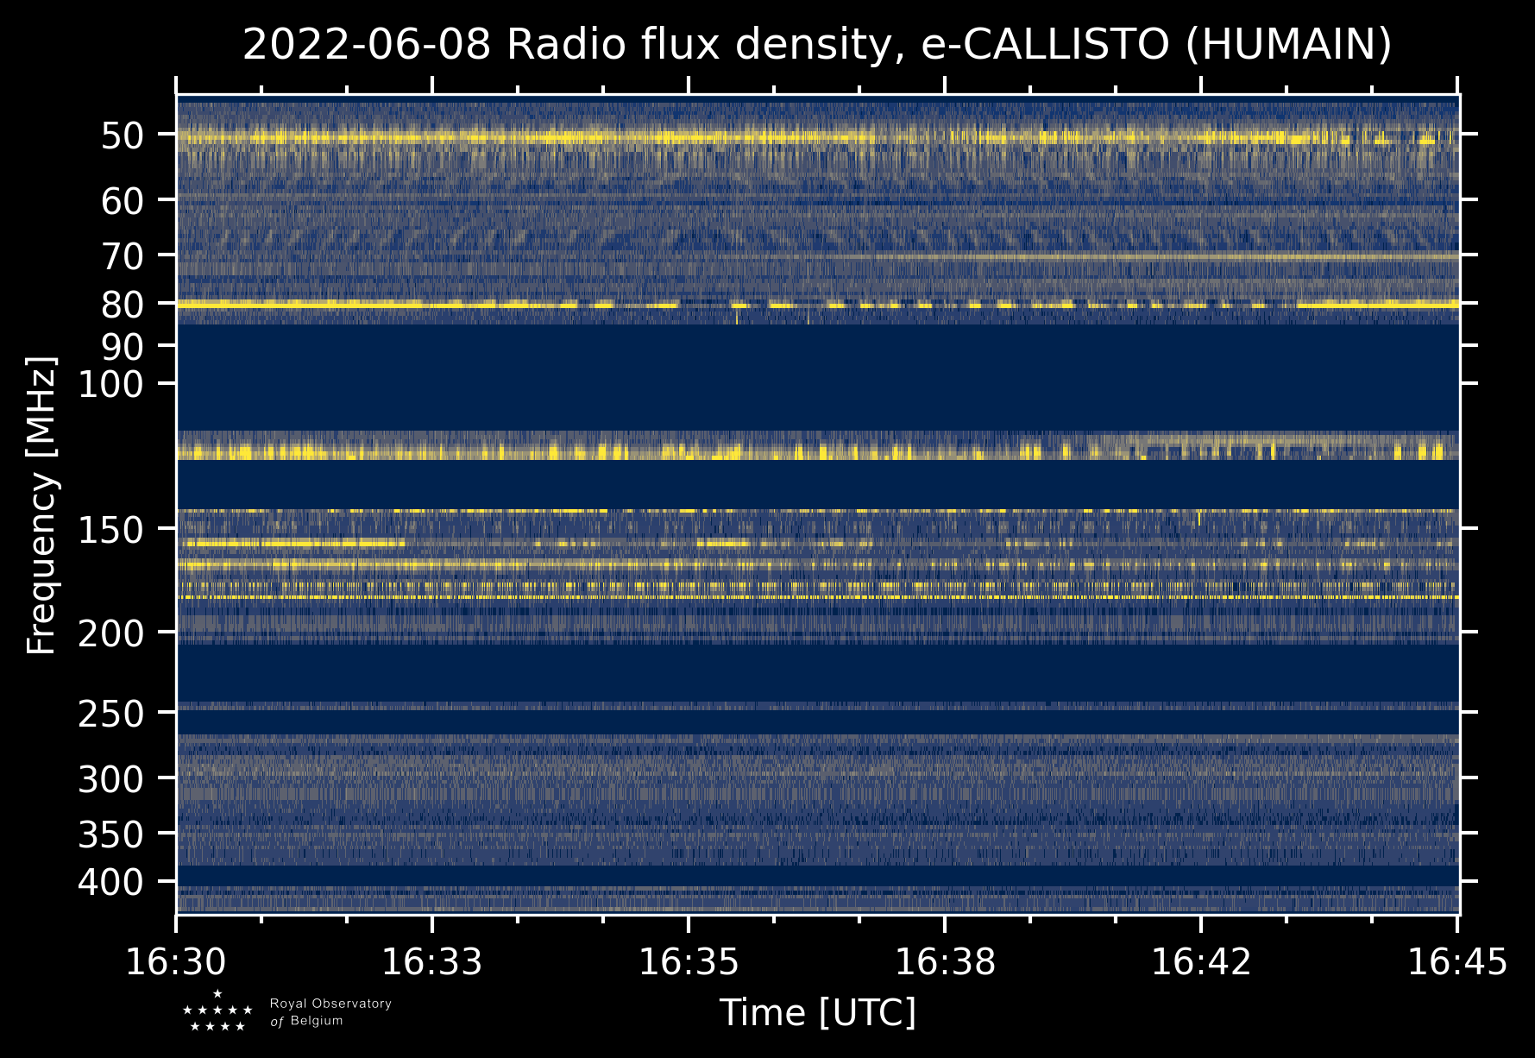Click the 16:33 time tick label
This screenshot has width=1535, height=1058.
432,962
